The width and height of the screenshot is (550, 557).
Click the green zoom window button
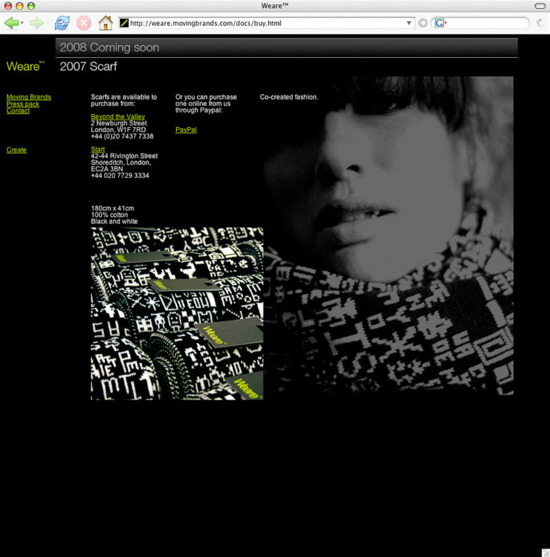(x=31, y=6)
